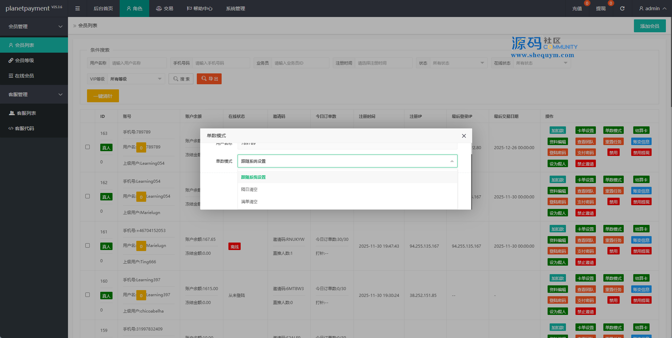Click the 提现 notification item

[x=601, y=8]
